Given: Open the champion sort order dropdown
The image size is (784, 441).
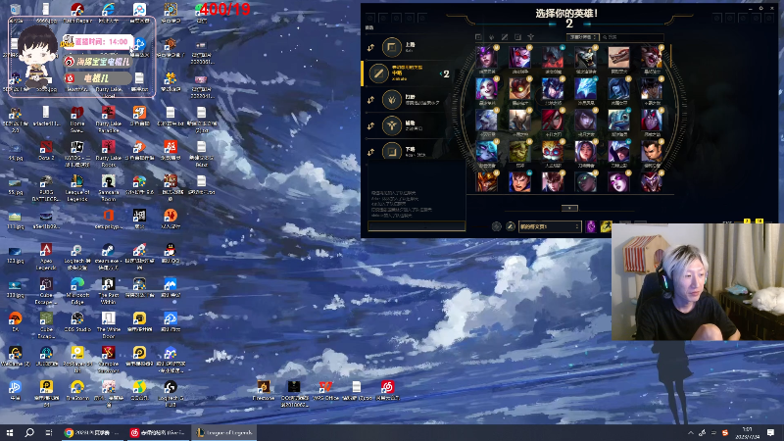Looking at the screenshot, I should 582,37.
